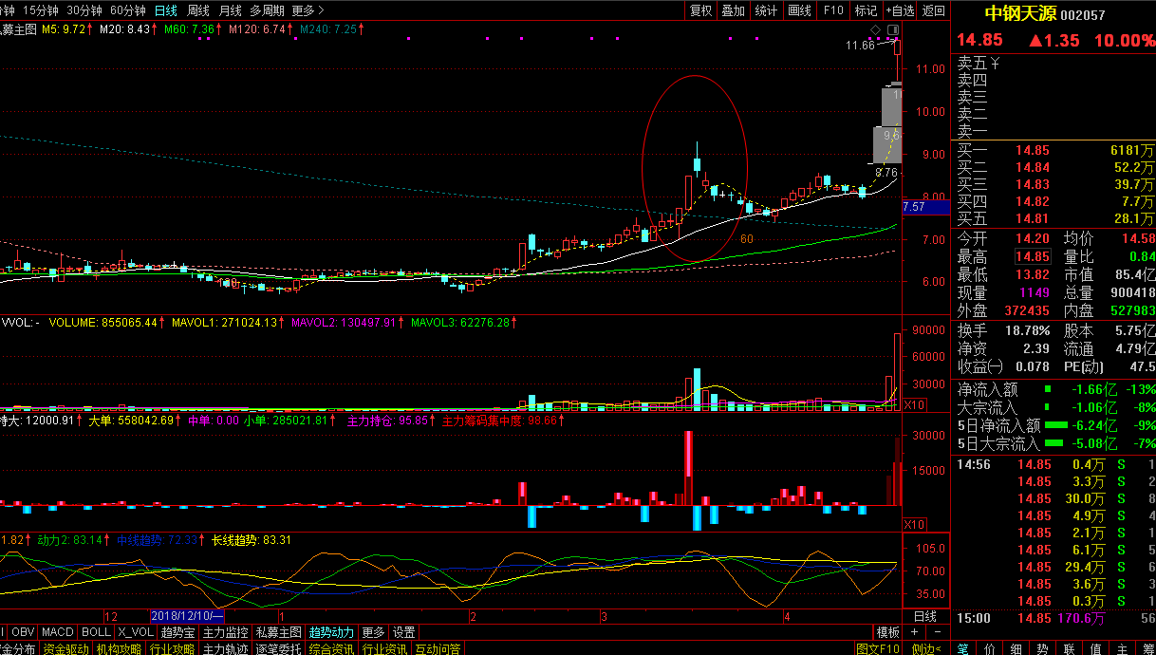Viewport: 1156px width, 655px height.
Task: Click the 日线 period label beside zoom buttons
Action: (924, 617)
